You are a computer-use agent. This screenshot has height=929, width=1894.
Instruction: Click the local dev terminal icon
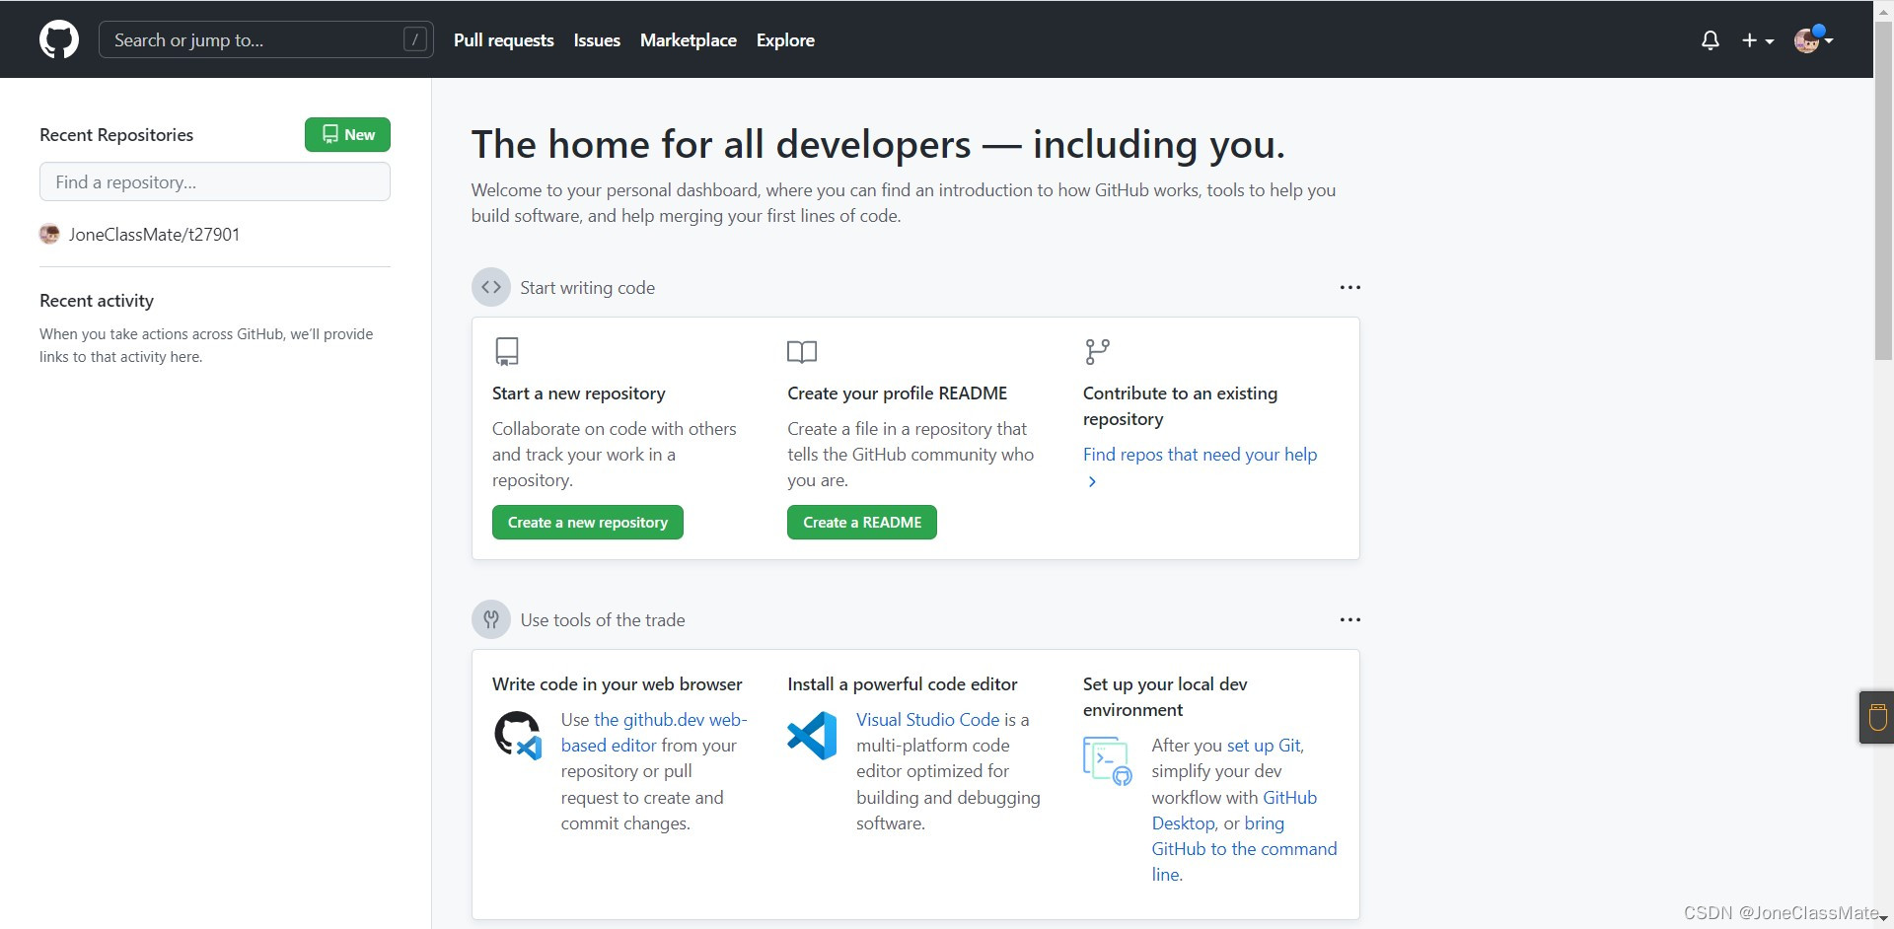[1108, 760]
